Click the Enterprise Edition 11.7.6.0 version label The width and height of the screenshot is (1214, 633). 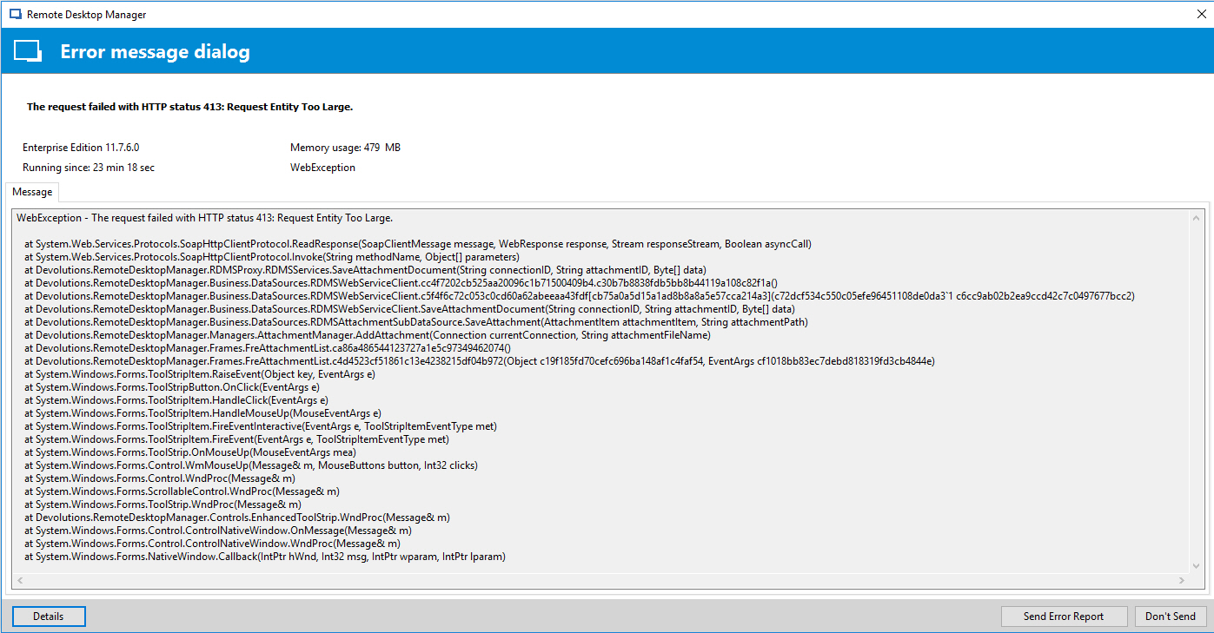point(81,148)
